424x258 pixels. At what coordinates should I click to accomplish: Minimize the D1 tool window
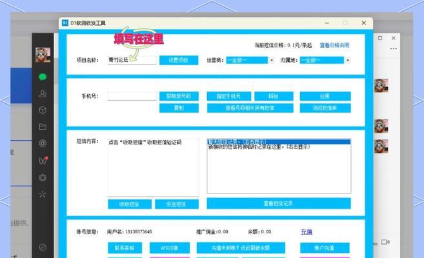coord(327,23)
